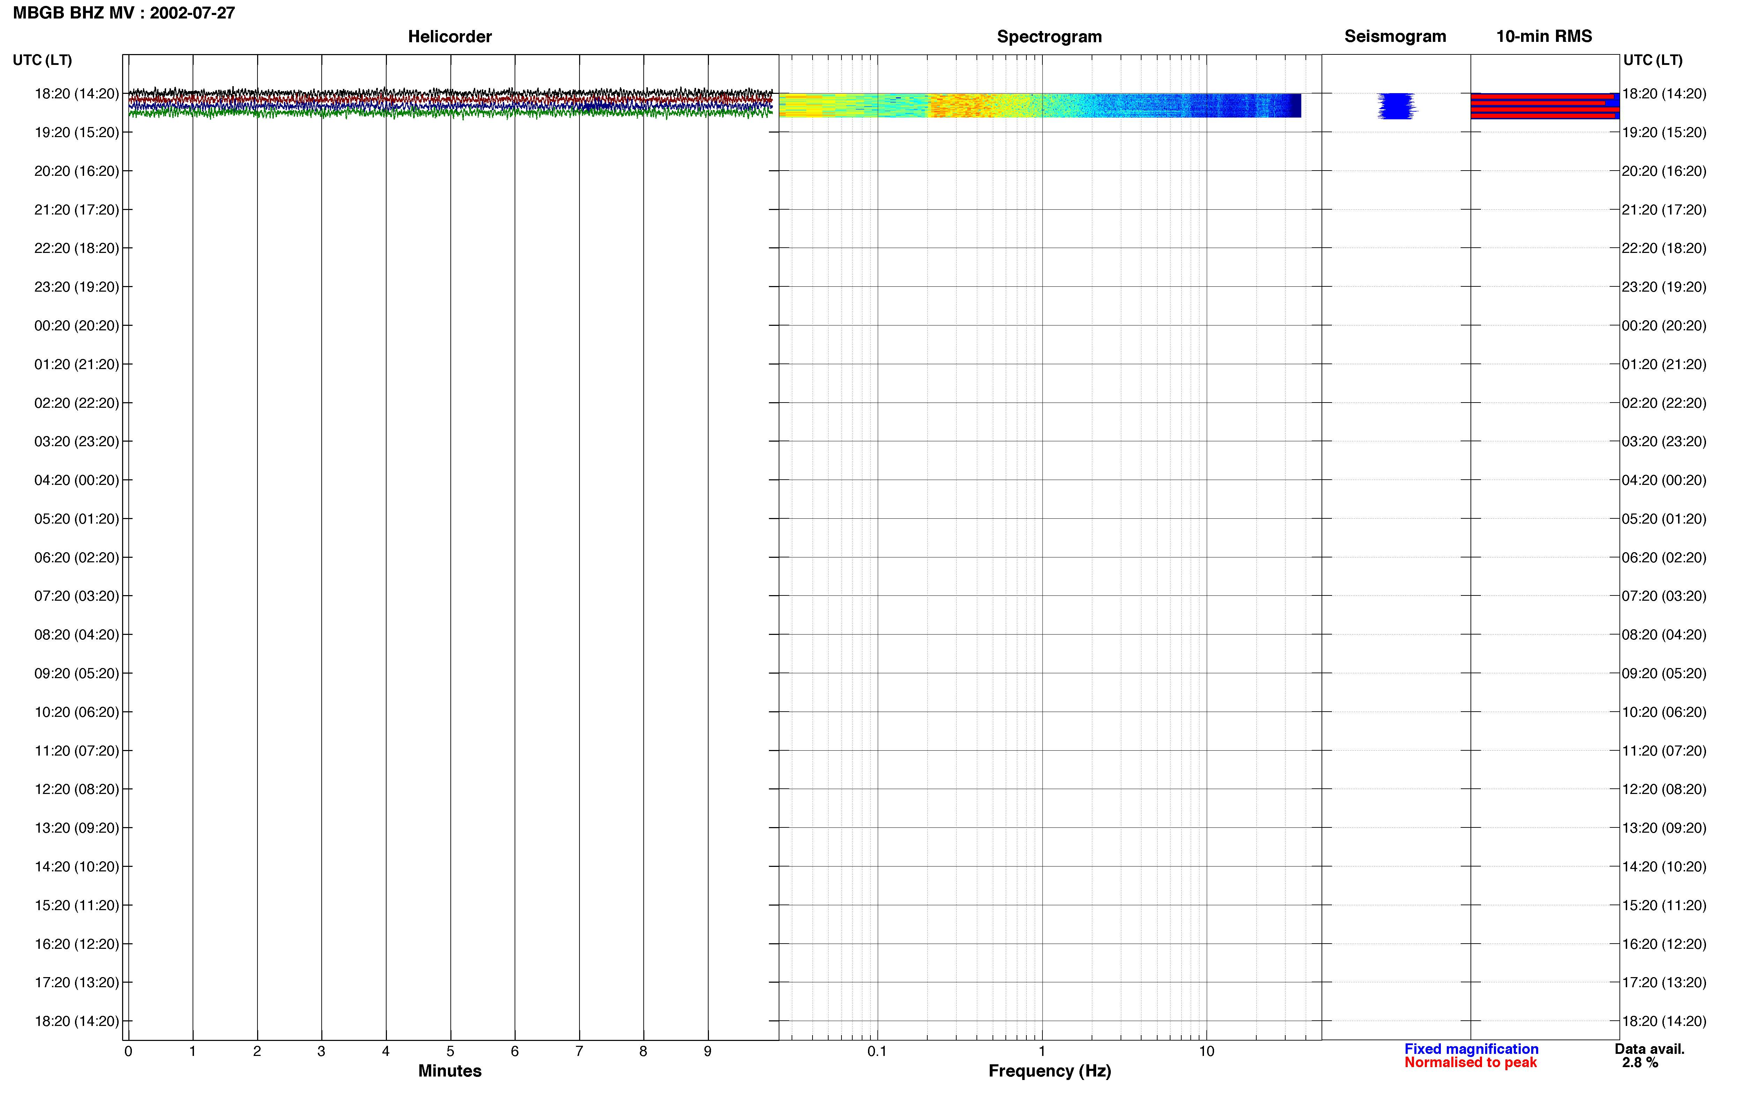
Task: Click the left 23:20 (19:20) time label
Action: pos(77,287)
